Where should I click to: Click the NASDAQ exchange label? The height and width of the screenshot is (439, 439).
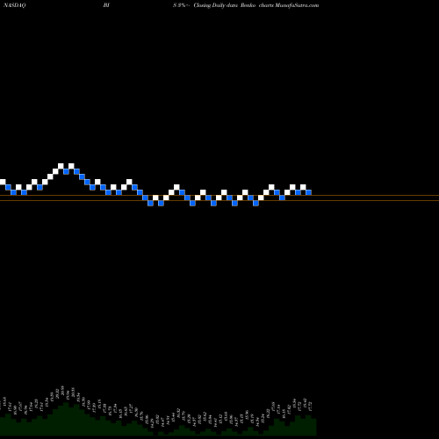click(x=15, y=5)
